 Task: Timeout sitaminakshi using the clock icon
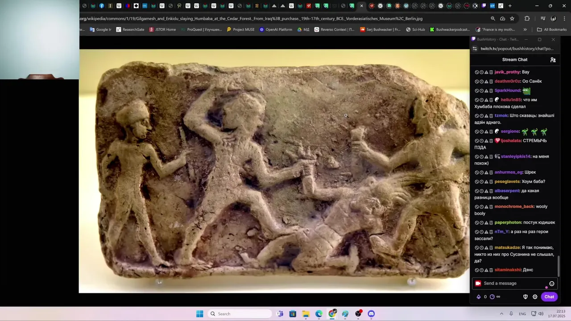481,270
